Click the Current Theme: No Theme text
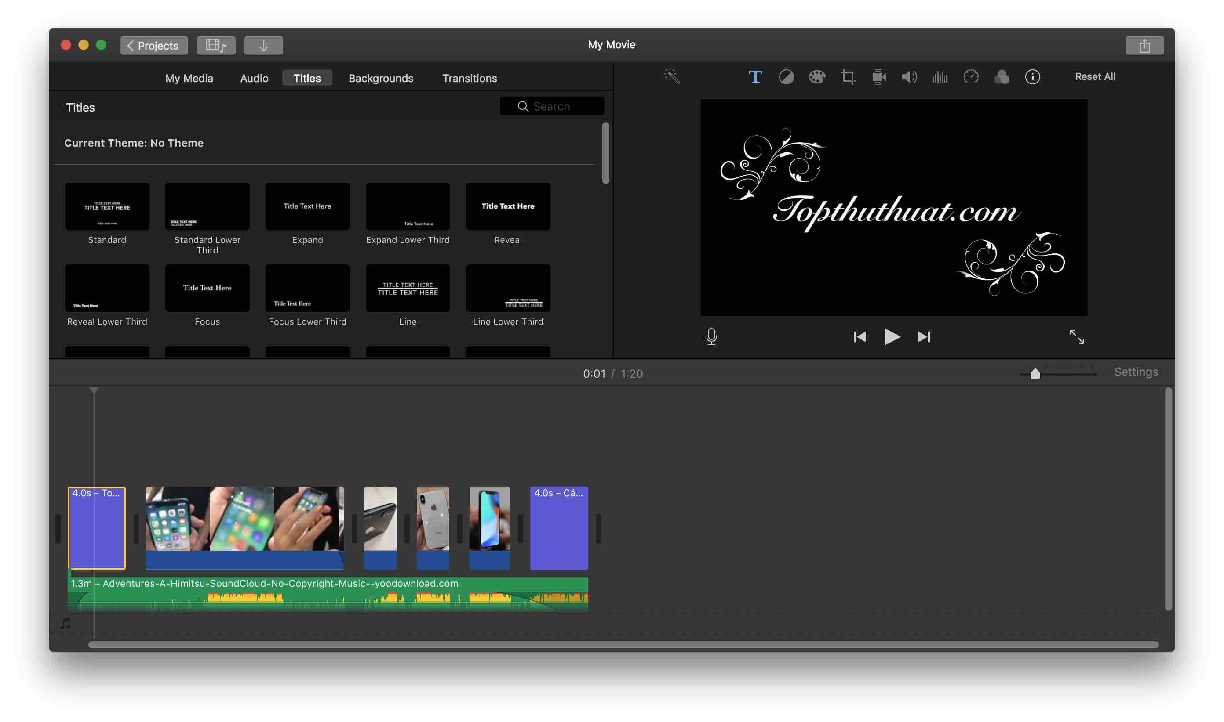Screen dimensions: 1224x722 pos(134,143)
